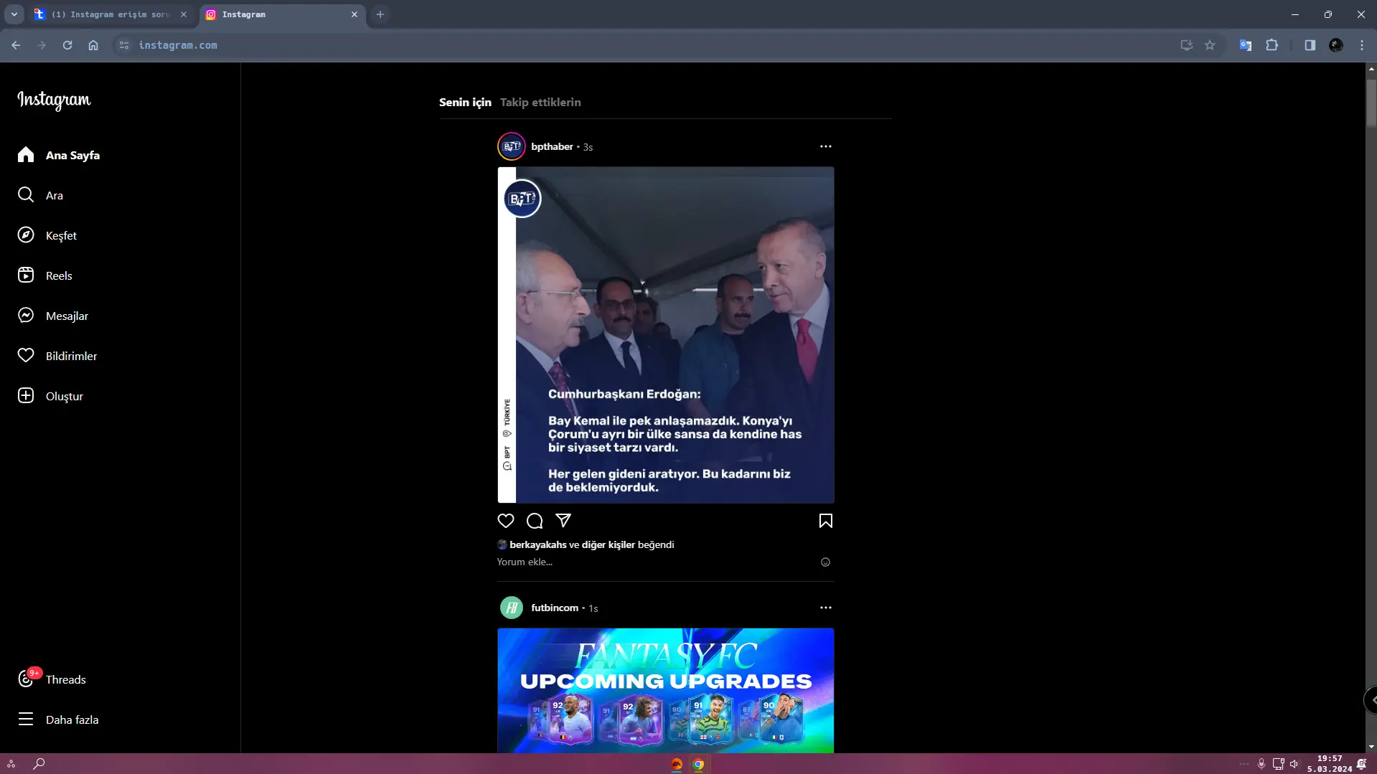Open the Oluştur create post dialog
1377x774 pixels.
pos(50,396)
